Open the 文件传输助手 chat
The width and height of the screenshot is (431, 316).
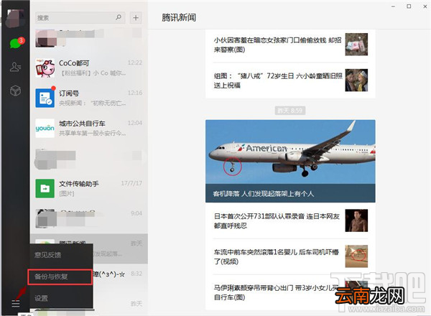click(x=89, y=188)
